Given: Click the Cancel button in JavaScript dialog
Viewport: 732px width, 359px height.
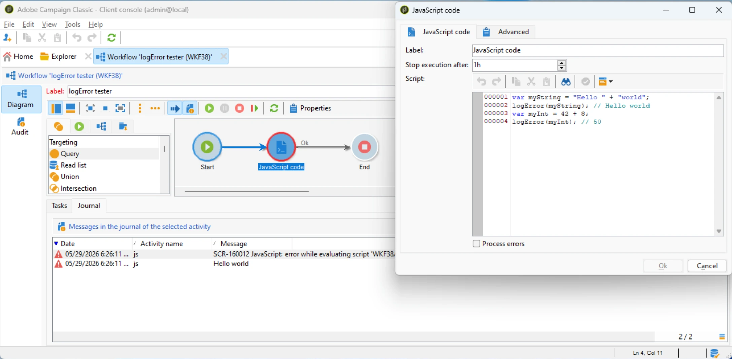Looking at the screenshot, I should click(707, 266).
